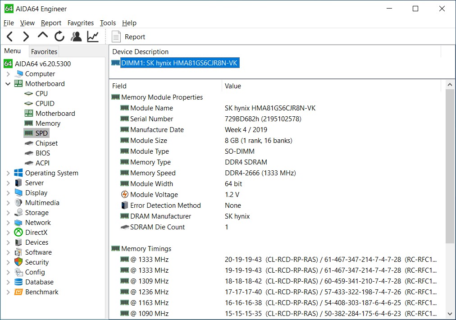Open the Tools menu
Screen dimensions: 456x320
pyautogui.click(x=108, y=23)
